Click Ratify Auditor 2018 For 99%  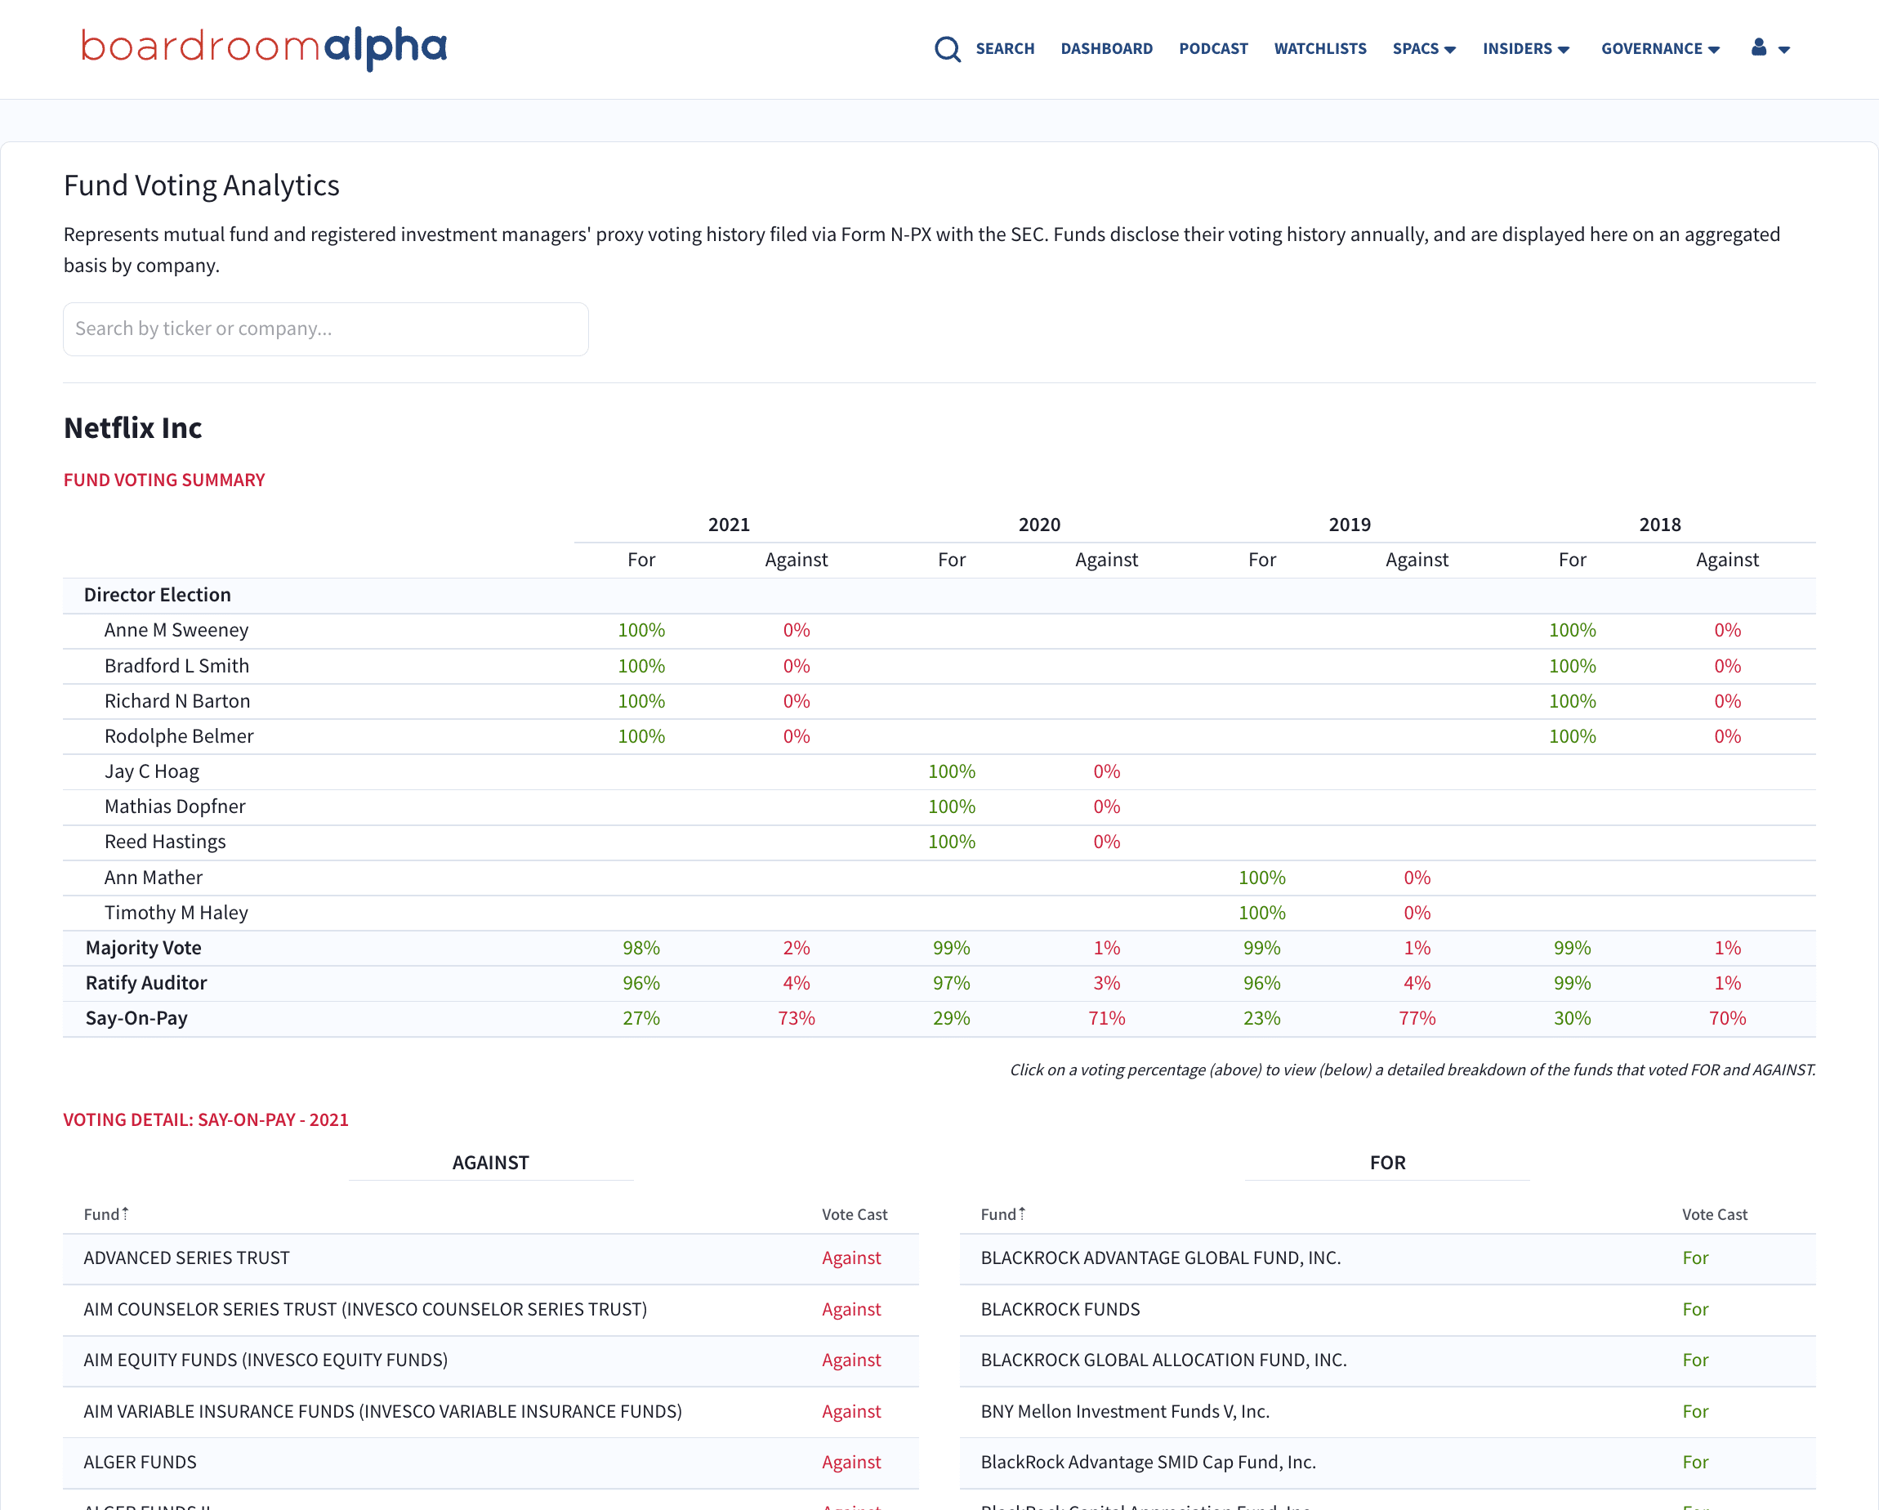coord(1572,982)
